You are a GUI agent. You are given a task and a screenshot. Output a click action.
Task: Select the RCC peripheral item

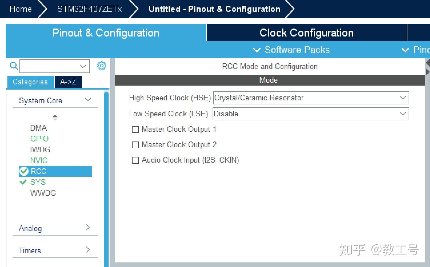coord(55,171)
